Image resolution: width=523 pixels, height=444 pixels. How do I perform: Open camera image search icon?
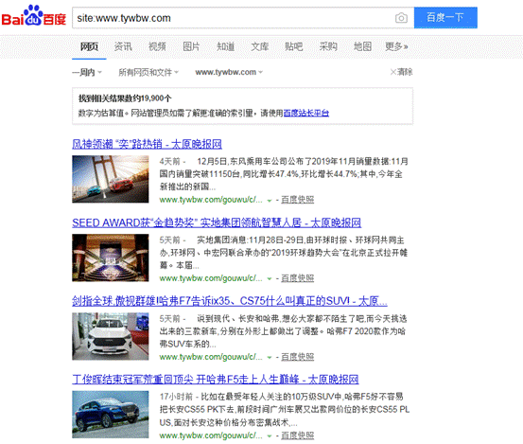pyautogui.click(x=401, y=18)
